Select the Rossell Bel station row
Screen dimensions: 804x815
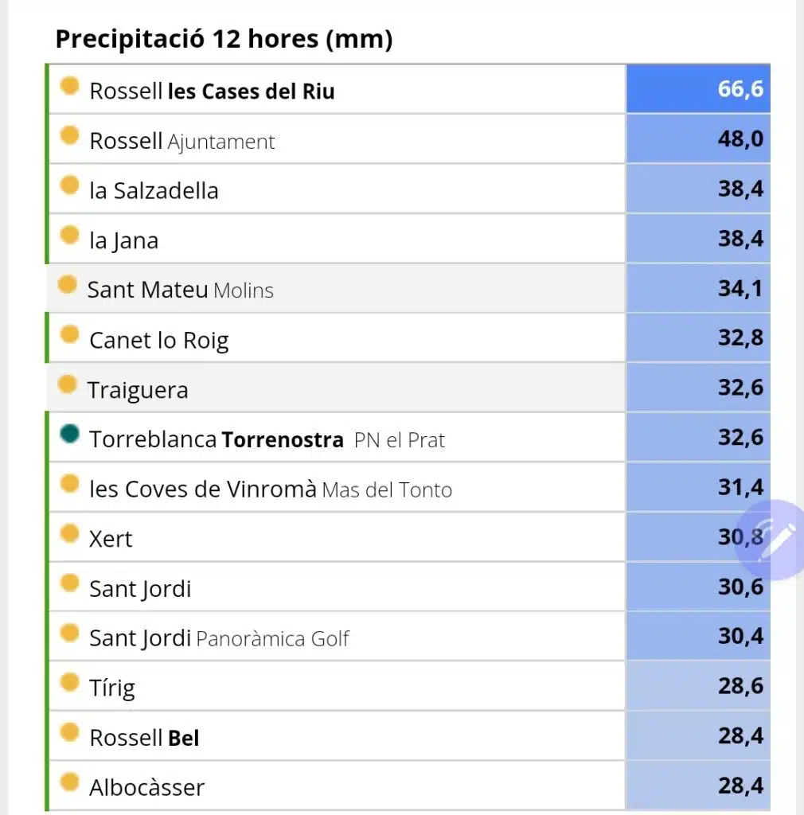click(x=336, y=736)
